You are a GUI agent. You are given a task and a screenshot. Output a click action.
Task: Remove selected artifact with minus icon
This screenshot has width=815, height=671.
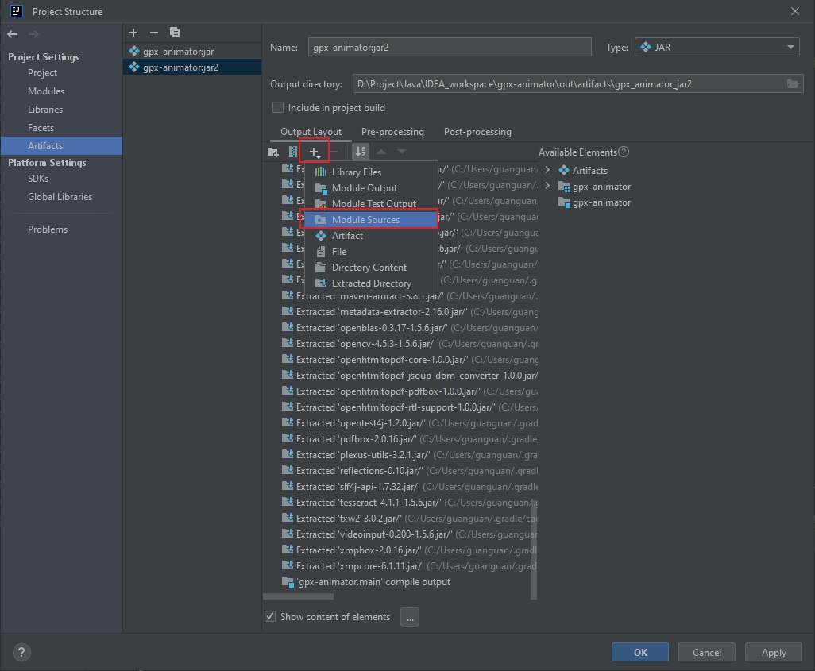(x=154, y=33)
